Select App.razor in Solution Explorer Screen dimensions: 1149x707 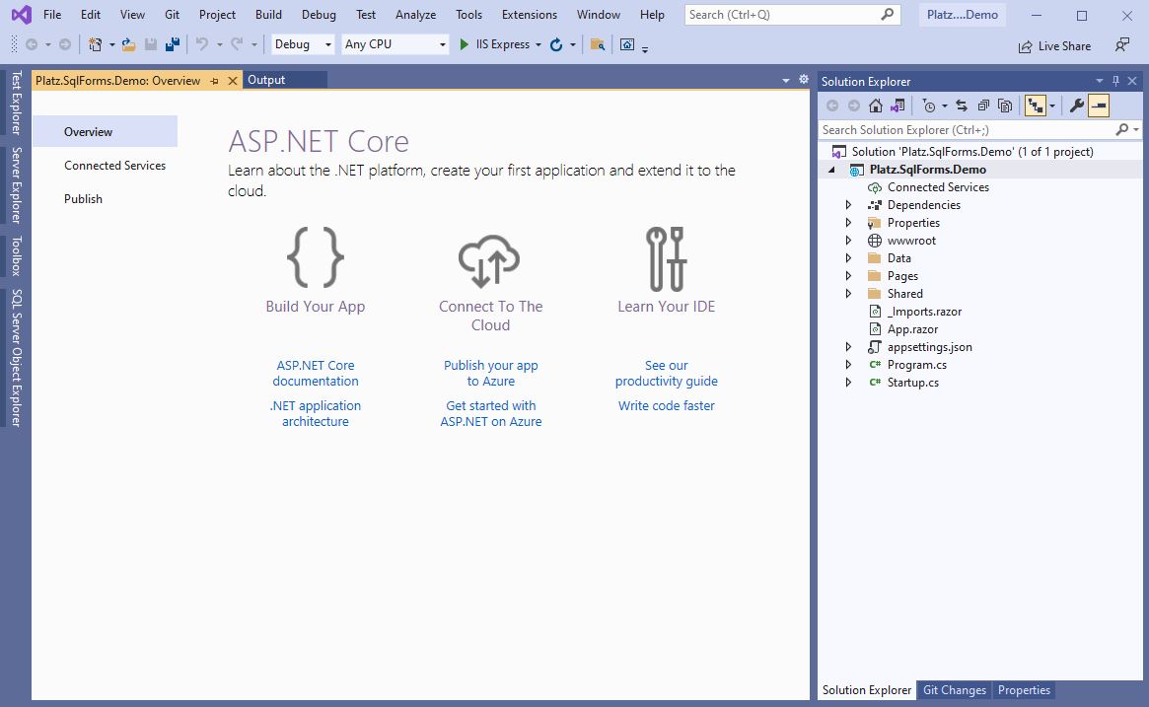pos(912,329)
